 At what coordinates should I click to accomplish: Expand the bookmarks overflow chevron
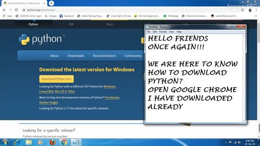point(256,16)
